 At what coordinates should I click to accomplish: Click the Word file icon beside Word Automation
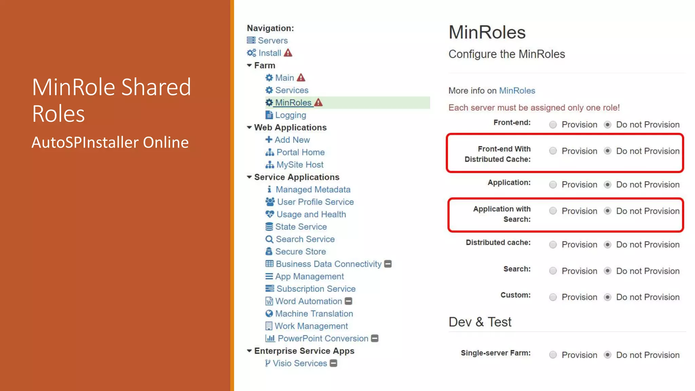coord(269,301)
